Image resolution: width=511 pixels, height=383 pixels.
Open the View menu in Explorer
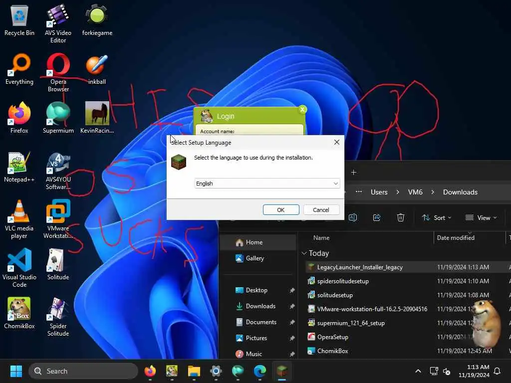pyautogui.click(x=481, y=217)
